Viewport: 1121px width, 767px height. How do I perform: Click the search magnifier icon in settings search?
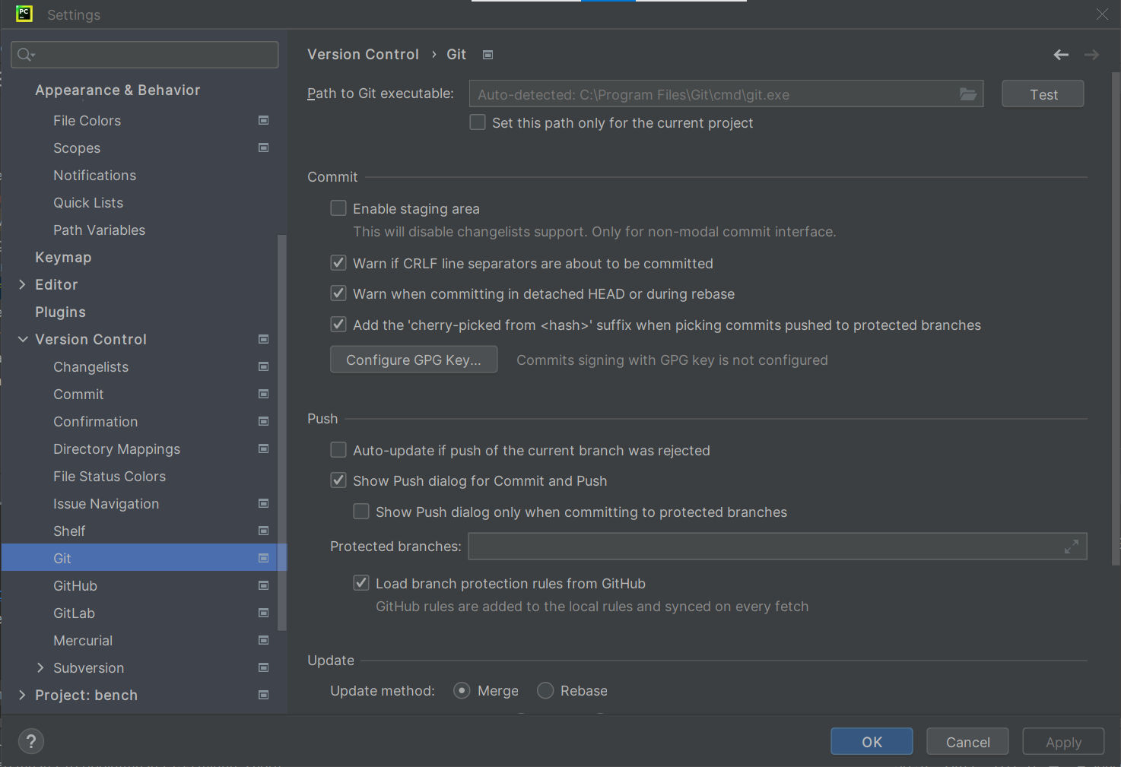coord(25,55)
